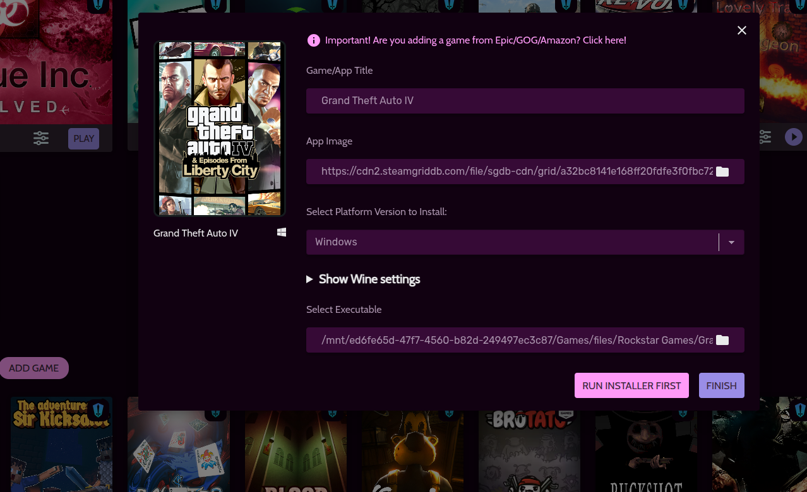Click the Grand Theft Auto IV cover art

pos(220,129)
